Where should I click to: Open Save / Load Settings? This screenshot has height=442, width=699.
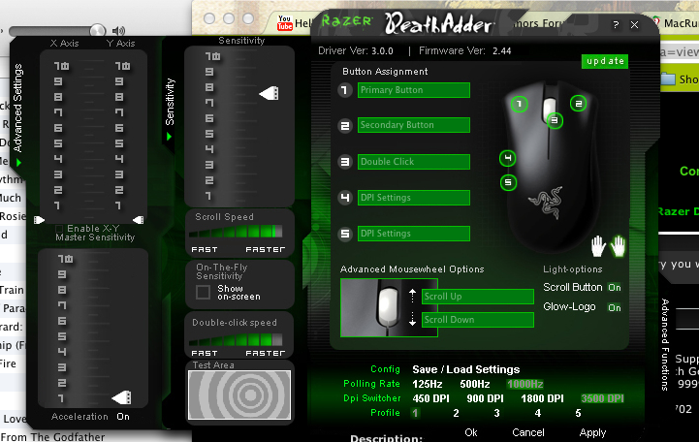tap(466, 369)
